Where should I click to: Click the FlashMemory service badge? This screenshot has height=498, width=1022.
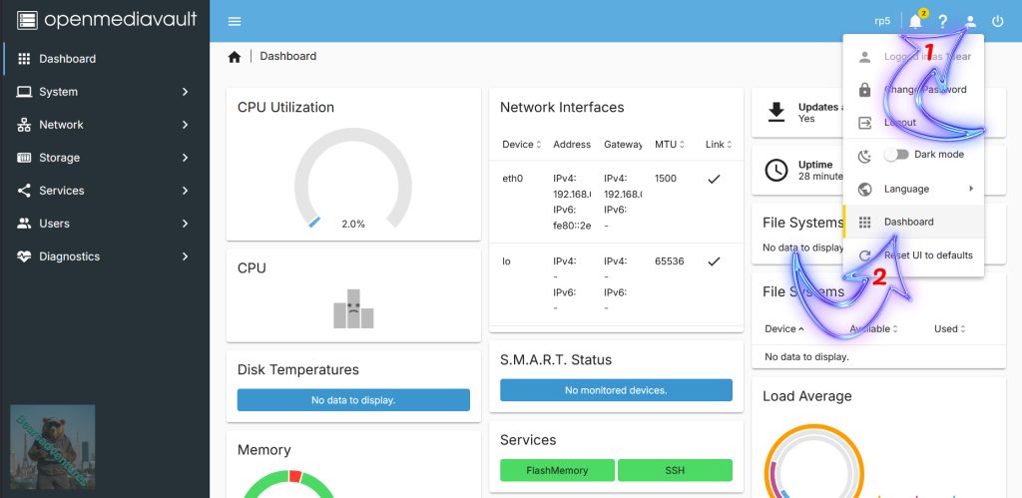point(557,470)
